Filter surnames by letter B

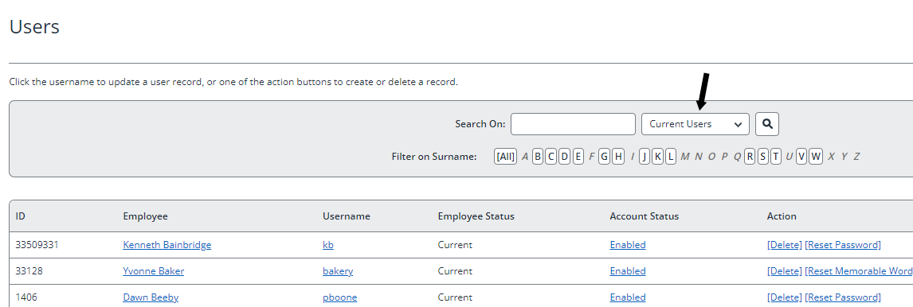538,157
